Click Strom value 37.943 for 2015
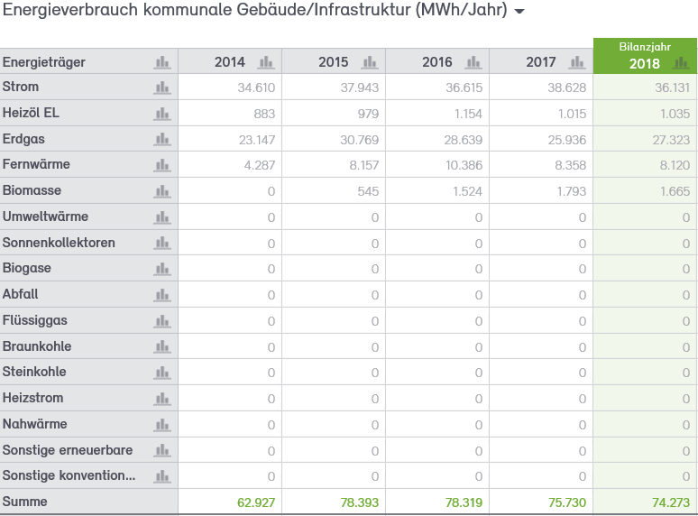The height and width of the screenshot is (516, 698). pos(360,88)
